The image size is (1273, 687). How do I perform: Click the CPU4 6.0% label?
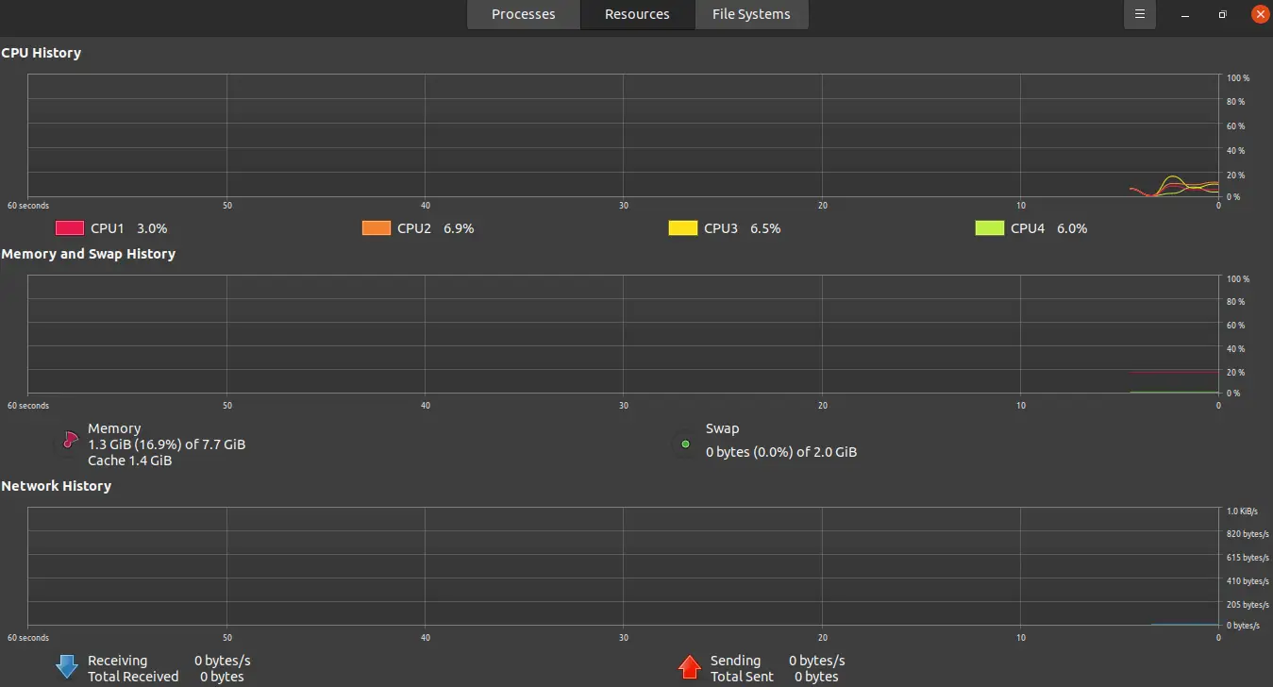1049,228
